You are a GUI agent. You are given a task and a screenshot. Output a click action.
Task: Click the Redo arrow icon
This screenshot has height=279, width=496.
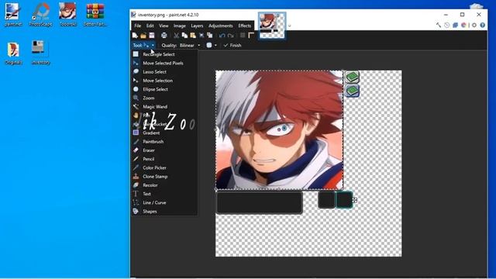tap(231, 36)
